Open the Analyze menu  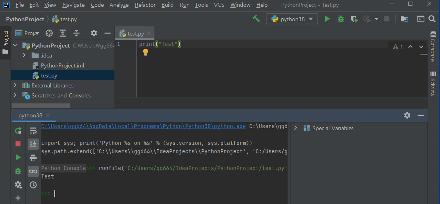pos(119,5)
